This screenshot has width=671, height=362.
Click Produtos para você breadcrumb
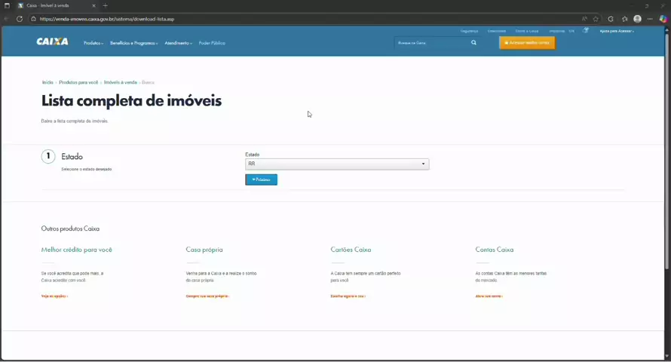[x=78, y=82]
